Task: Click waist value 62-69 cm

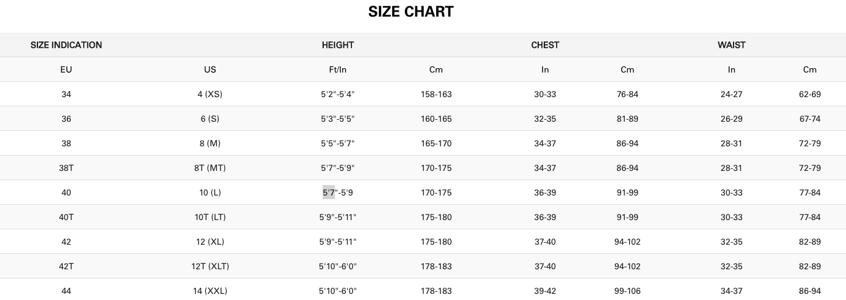Action: coord(810,94)
